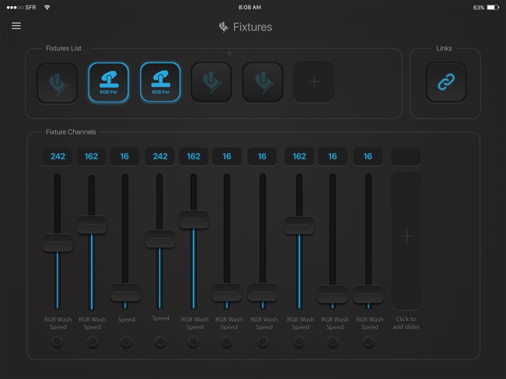Screen dimensions: 506x379
Task: Open settings gear under eighth channel slider
Action: coord(299,341)
